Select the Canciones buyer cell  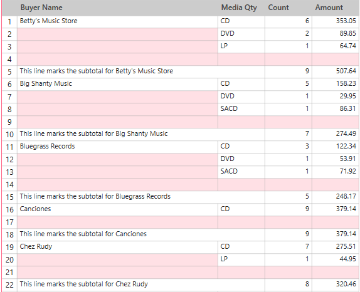(117, 209)
